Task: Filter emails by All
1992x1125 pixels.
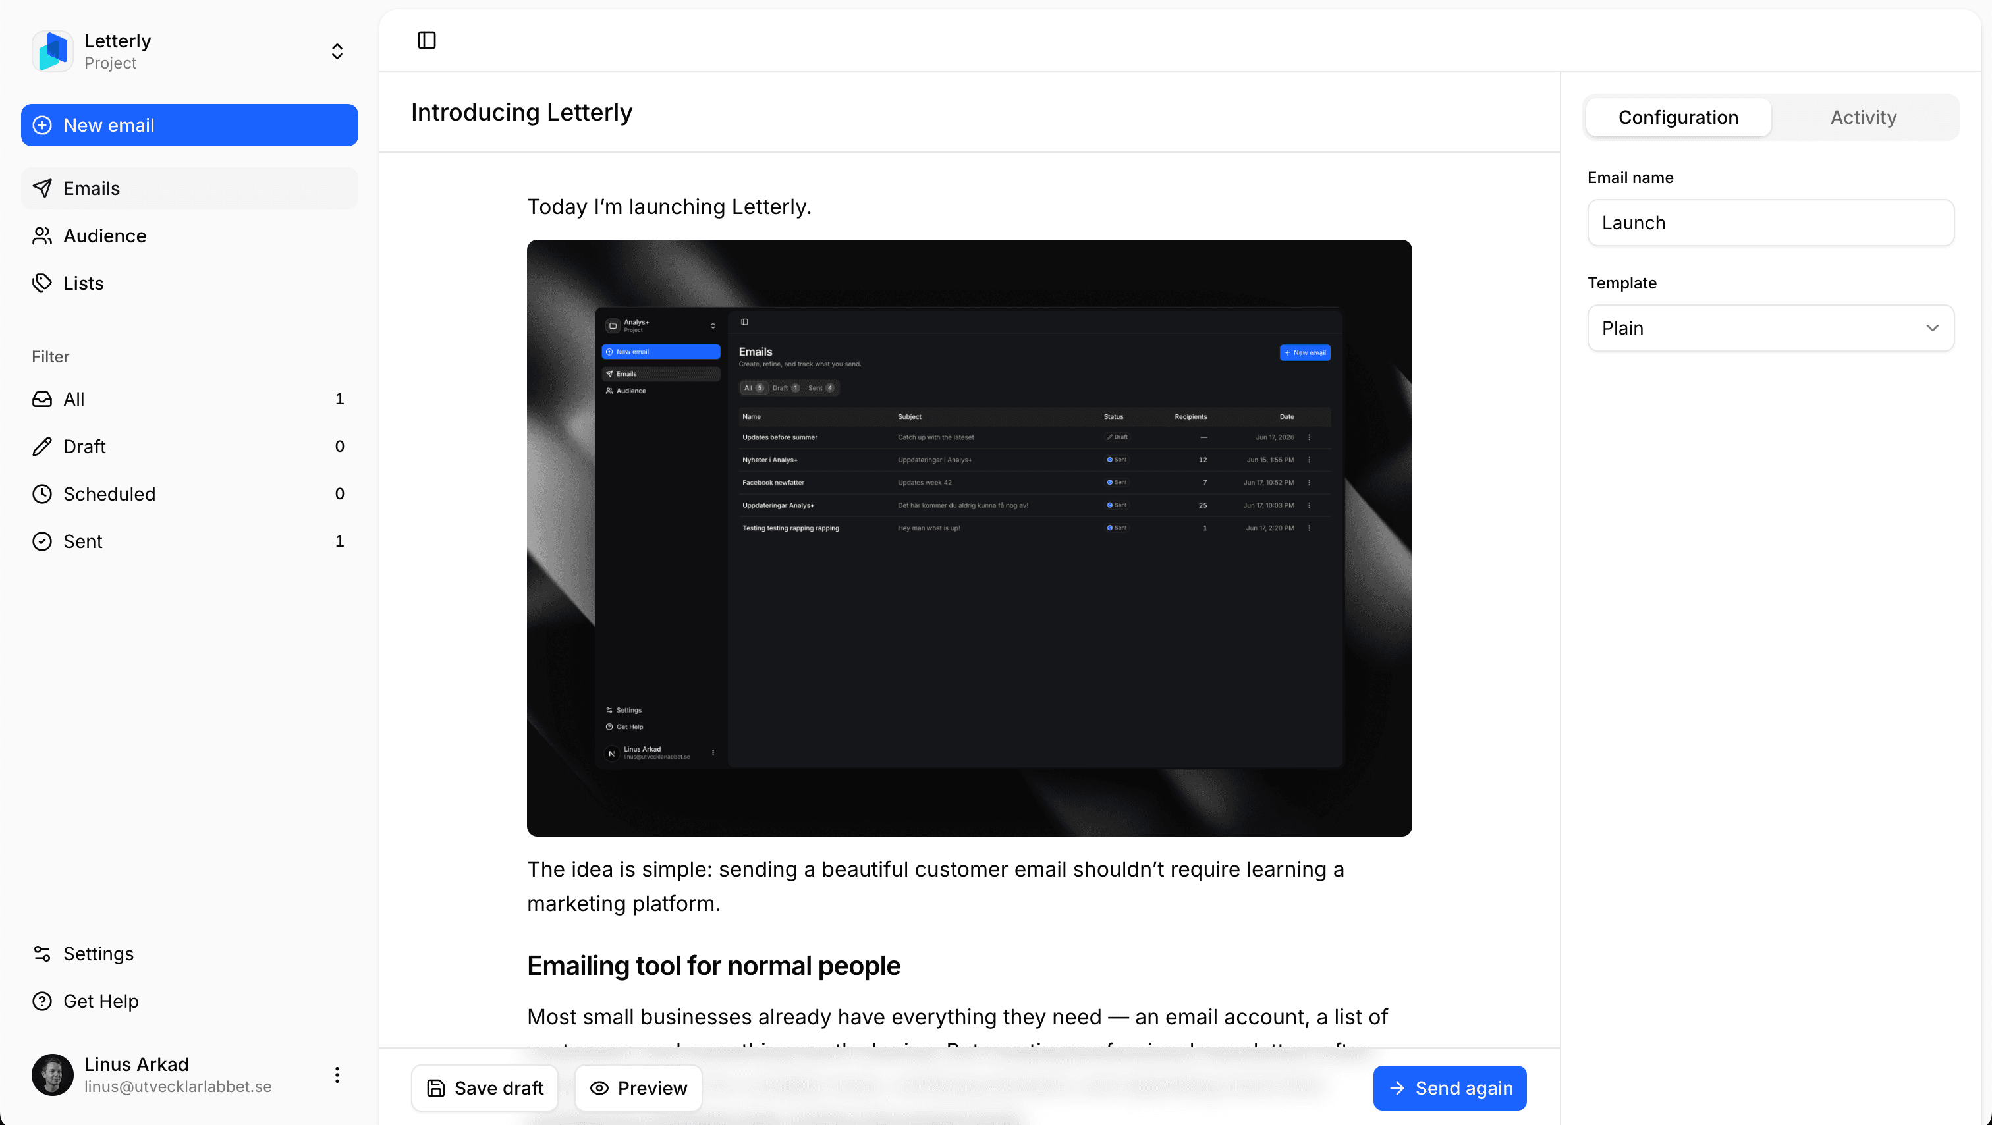Action: [190, 399]
